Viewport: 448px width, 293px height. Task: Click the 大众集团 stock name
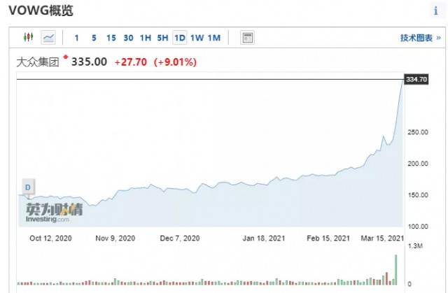37,62
